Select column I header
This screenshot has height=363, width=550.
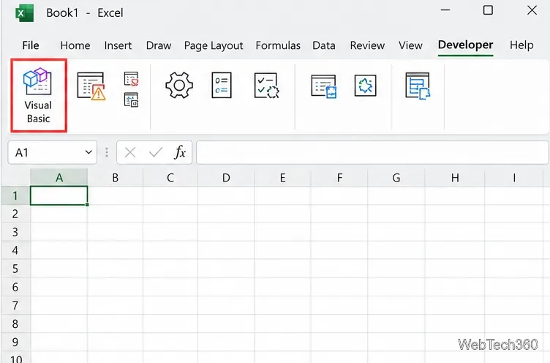click(x=514, y=178)
